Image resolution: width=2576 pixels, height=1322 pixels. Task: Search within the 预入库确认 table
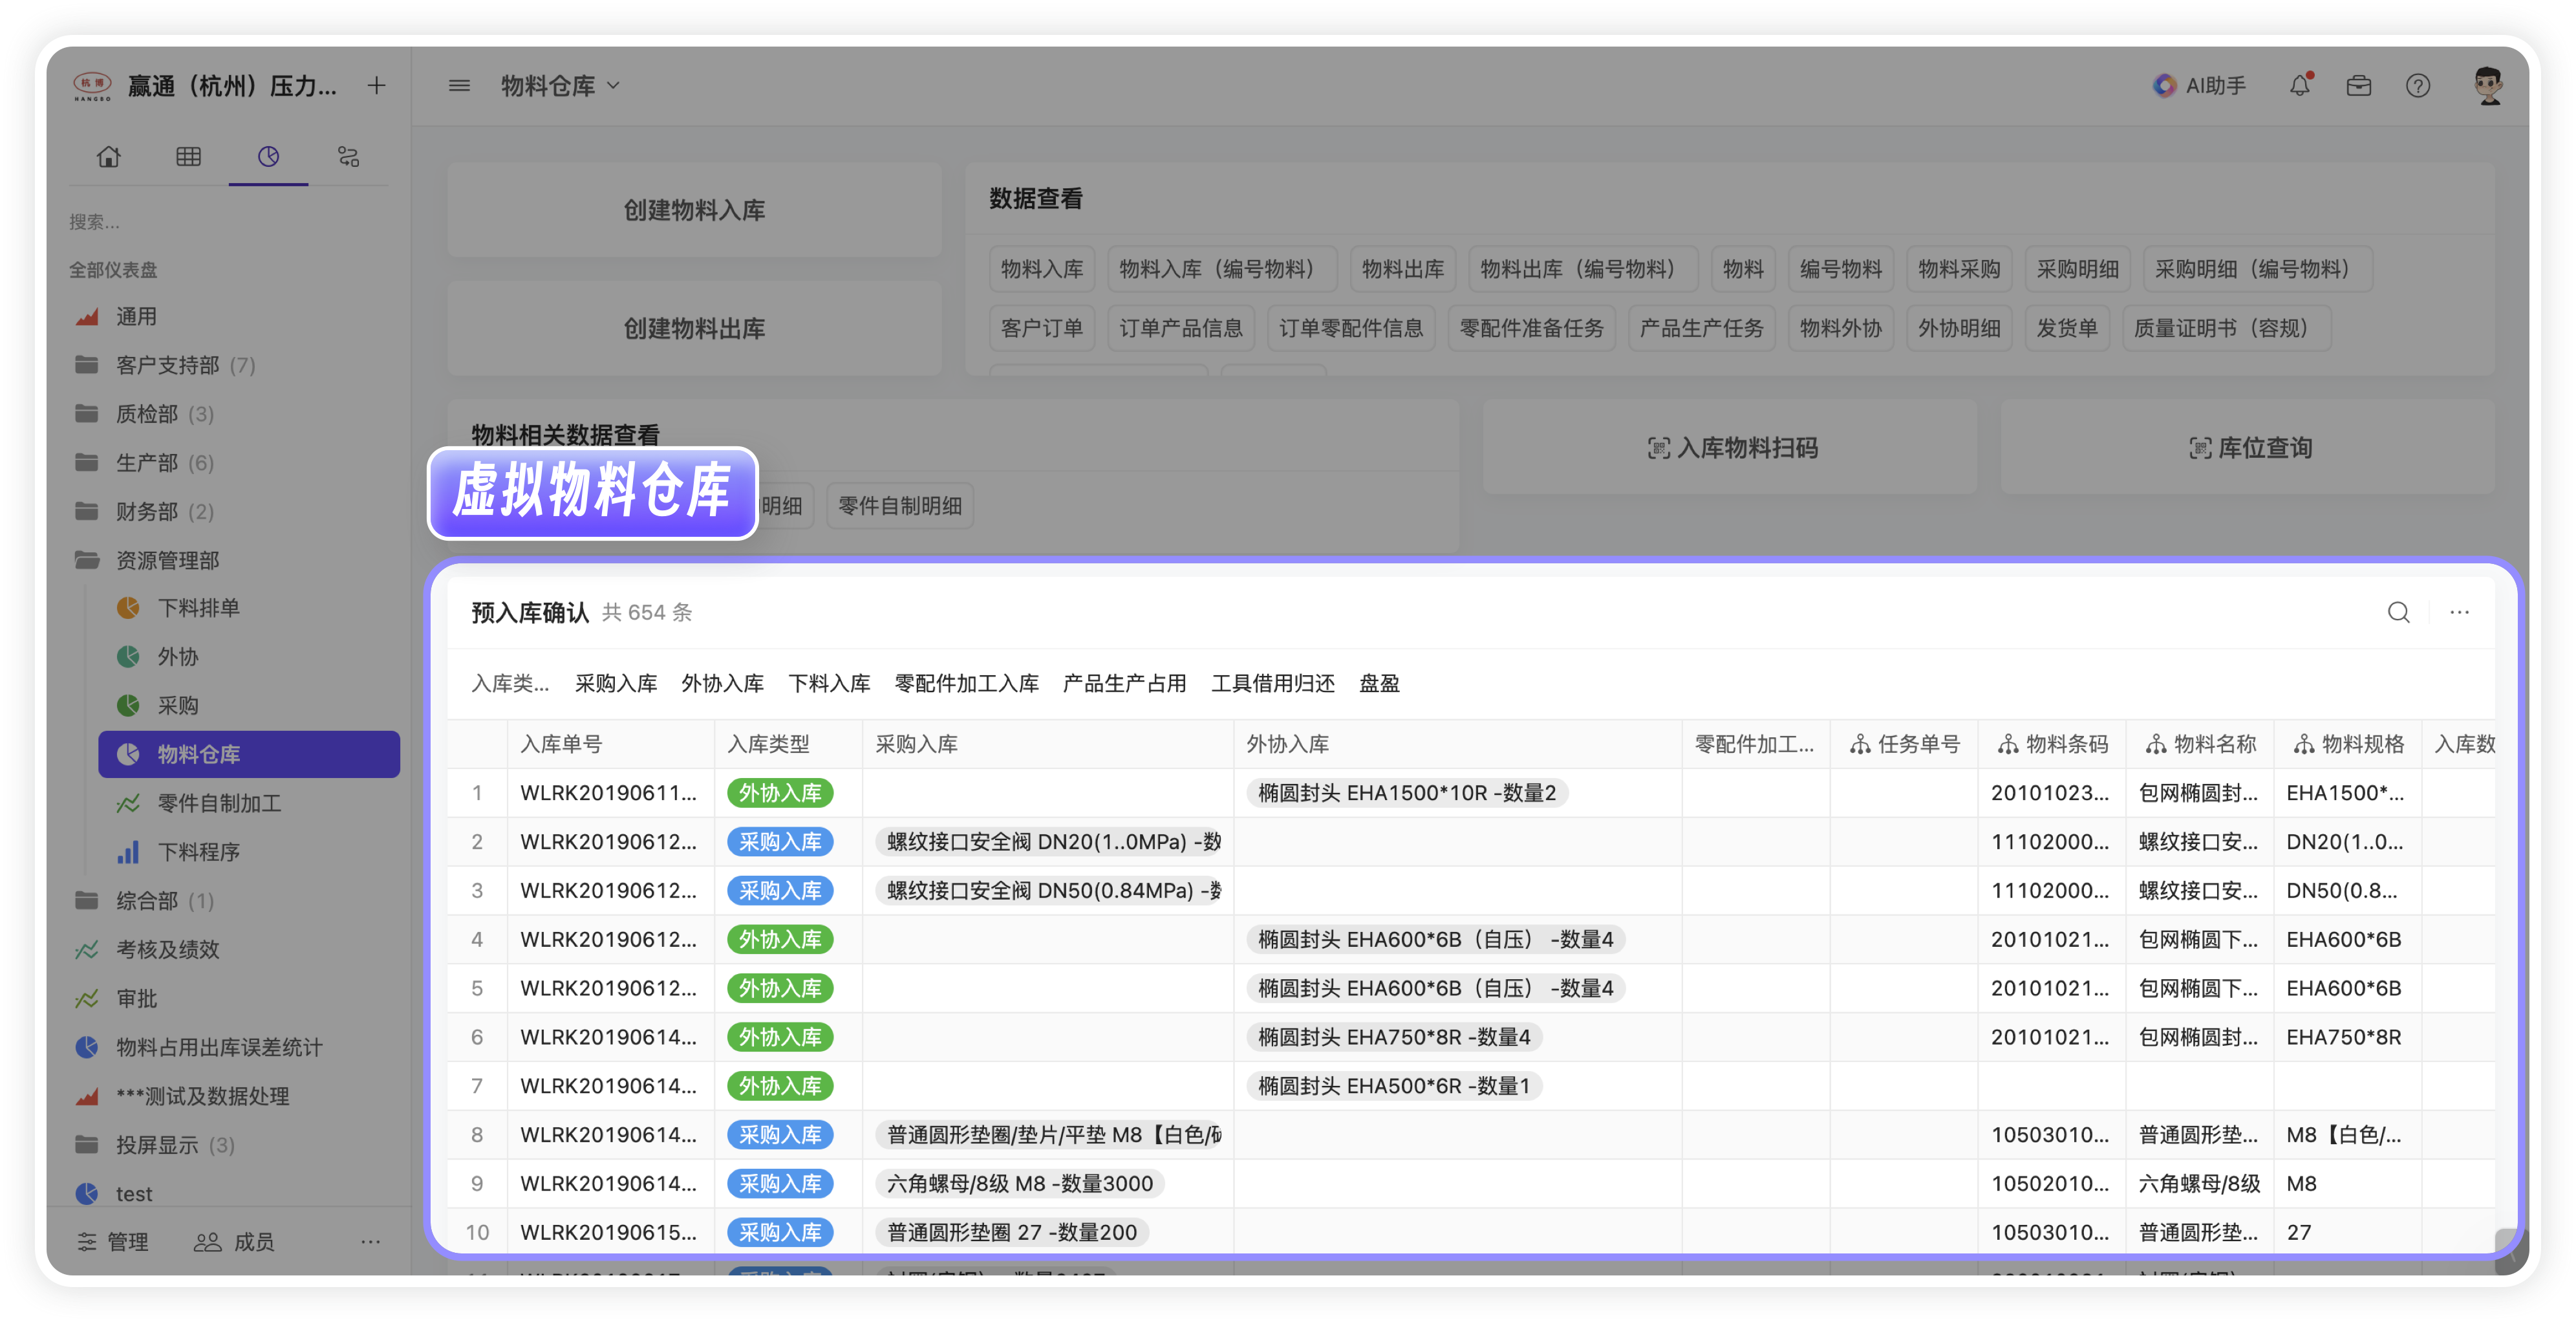[2398, 612]
